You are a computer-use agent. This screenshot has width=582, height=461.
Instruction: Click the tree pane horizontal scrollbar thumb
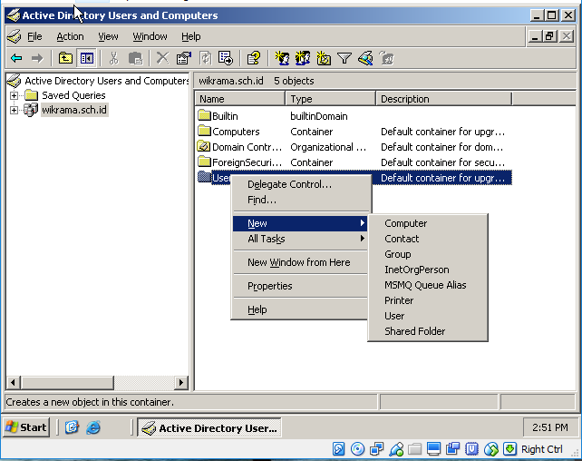(67, 382)
